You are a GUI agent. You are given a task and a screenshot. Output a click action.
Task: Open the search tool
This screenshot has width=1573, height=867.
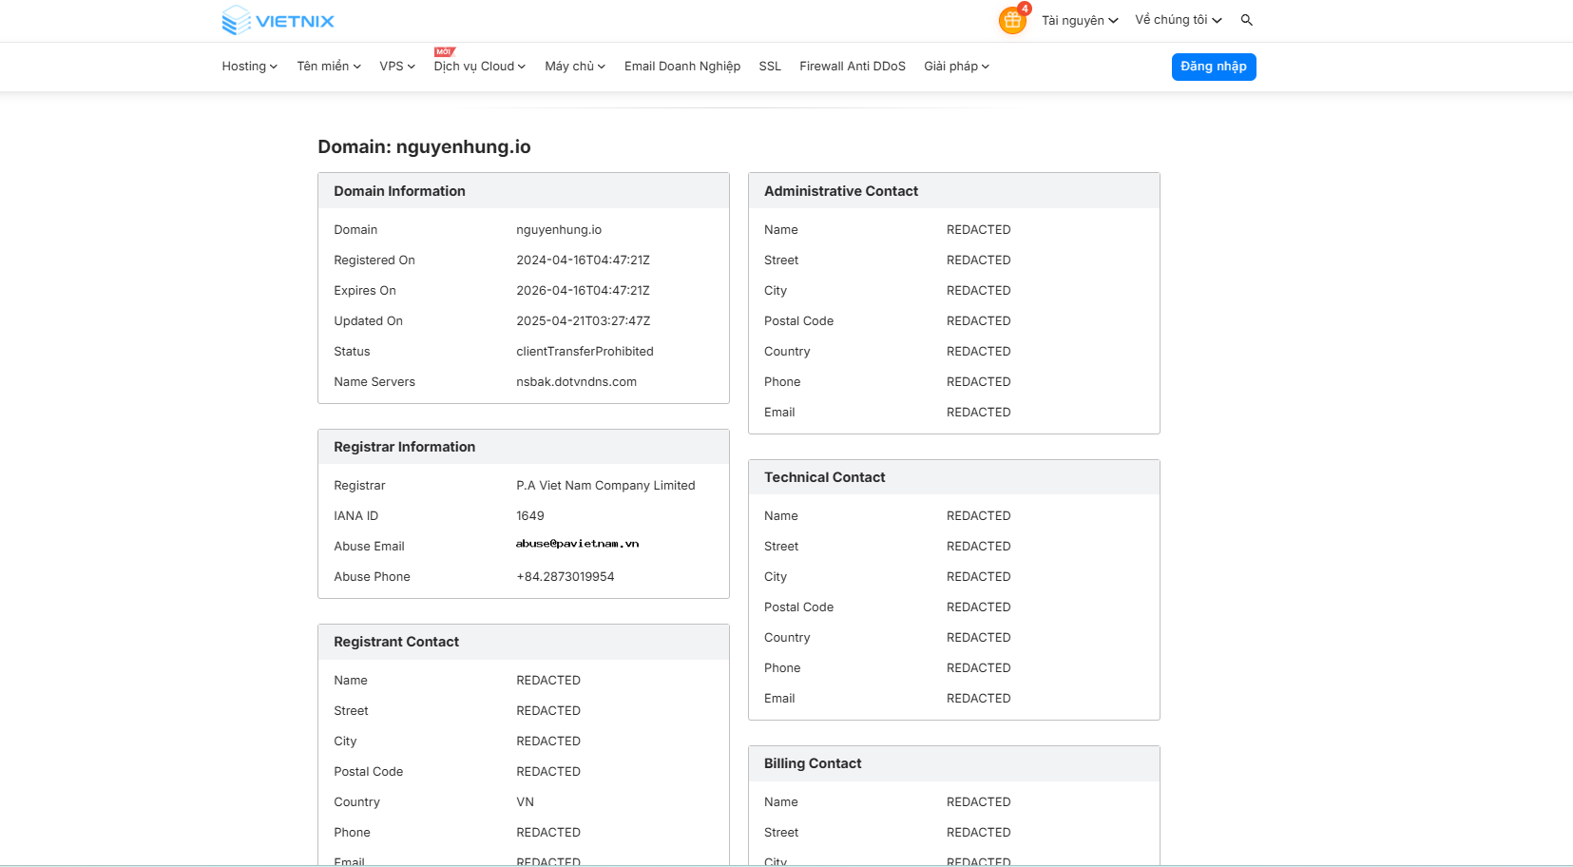[1247, 19]
